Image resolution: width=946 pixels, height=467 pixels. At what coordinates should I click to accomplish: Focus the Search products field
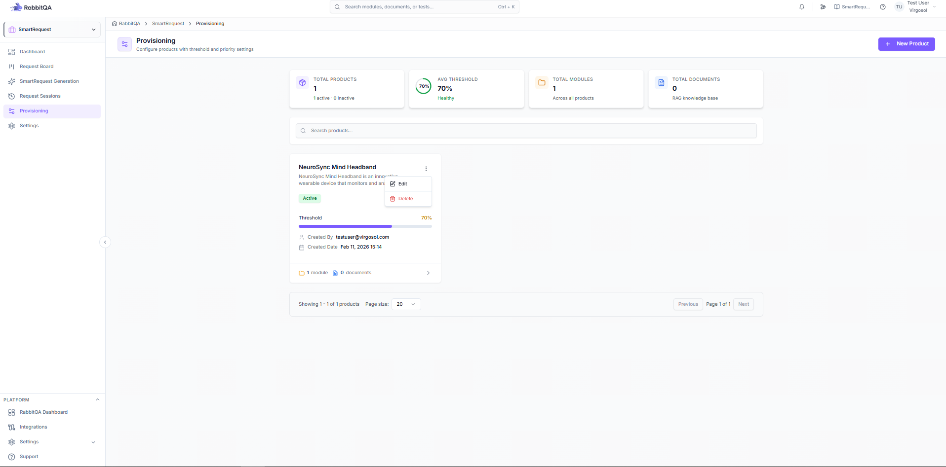[x=526, y=131]
